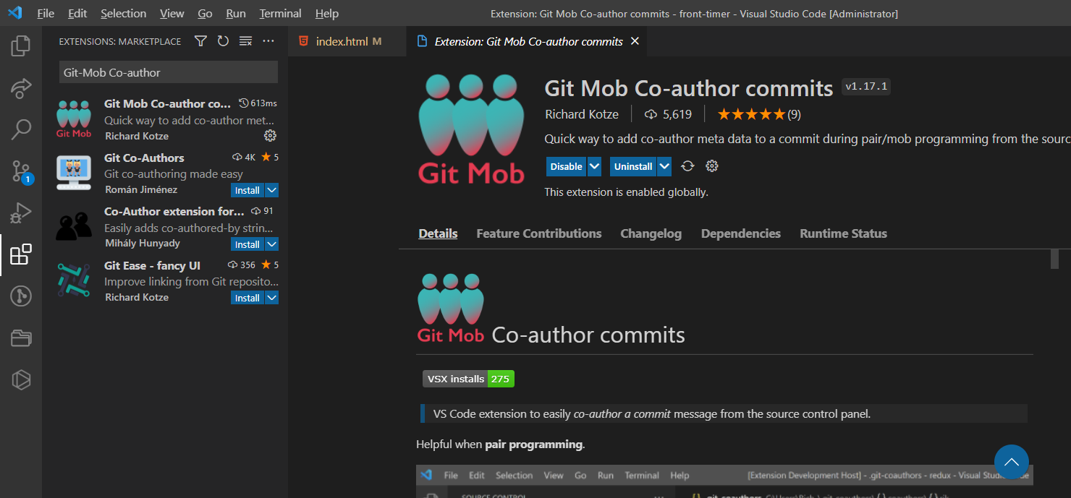Select Git Co-Authors list item title
This screenshot has height=498, width=1071.
click(x=144, y=158)
